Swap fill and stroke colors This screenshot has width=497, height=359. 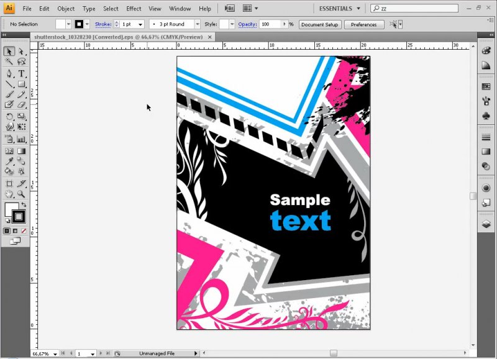(x=24, y=204)
